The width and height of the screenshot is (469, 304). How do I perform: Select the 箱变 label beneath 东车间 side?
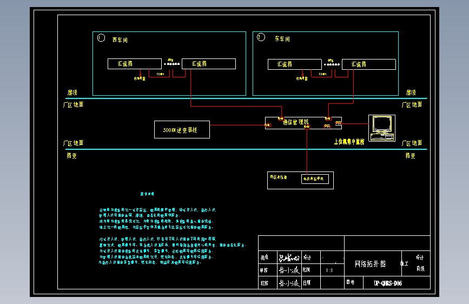[x=411, y=156]
